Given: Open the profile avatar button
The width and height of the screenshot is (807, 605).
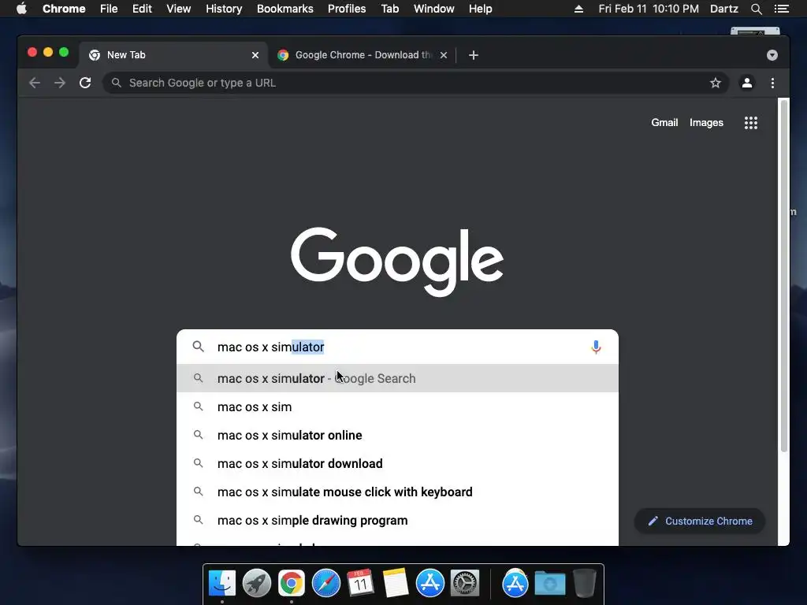Looking at the screenshot, I should pos(747,83).
